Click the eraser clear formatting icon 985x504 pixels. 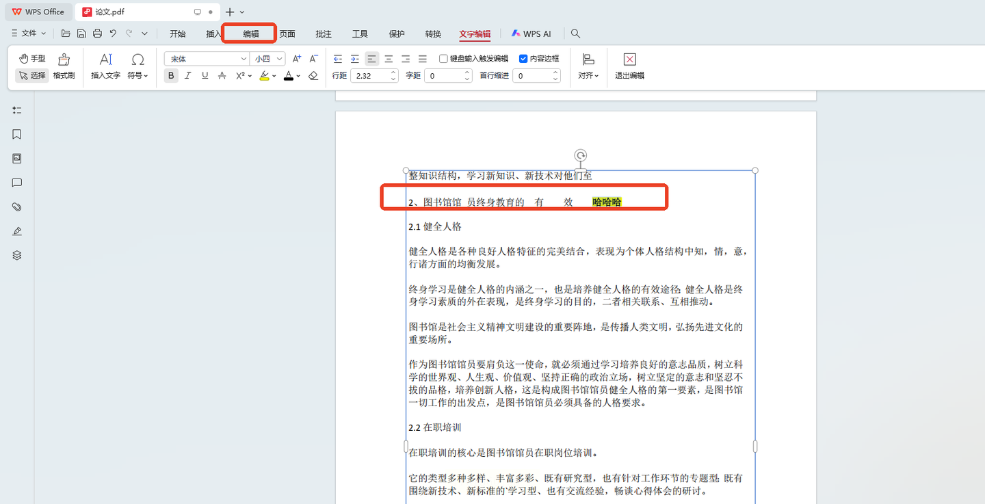313,76
